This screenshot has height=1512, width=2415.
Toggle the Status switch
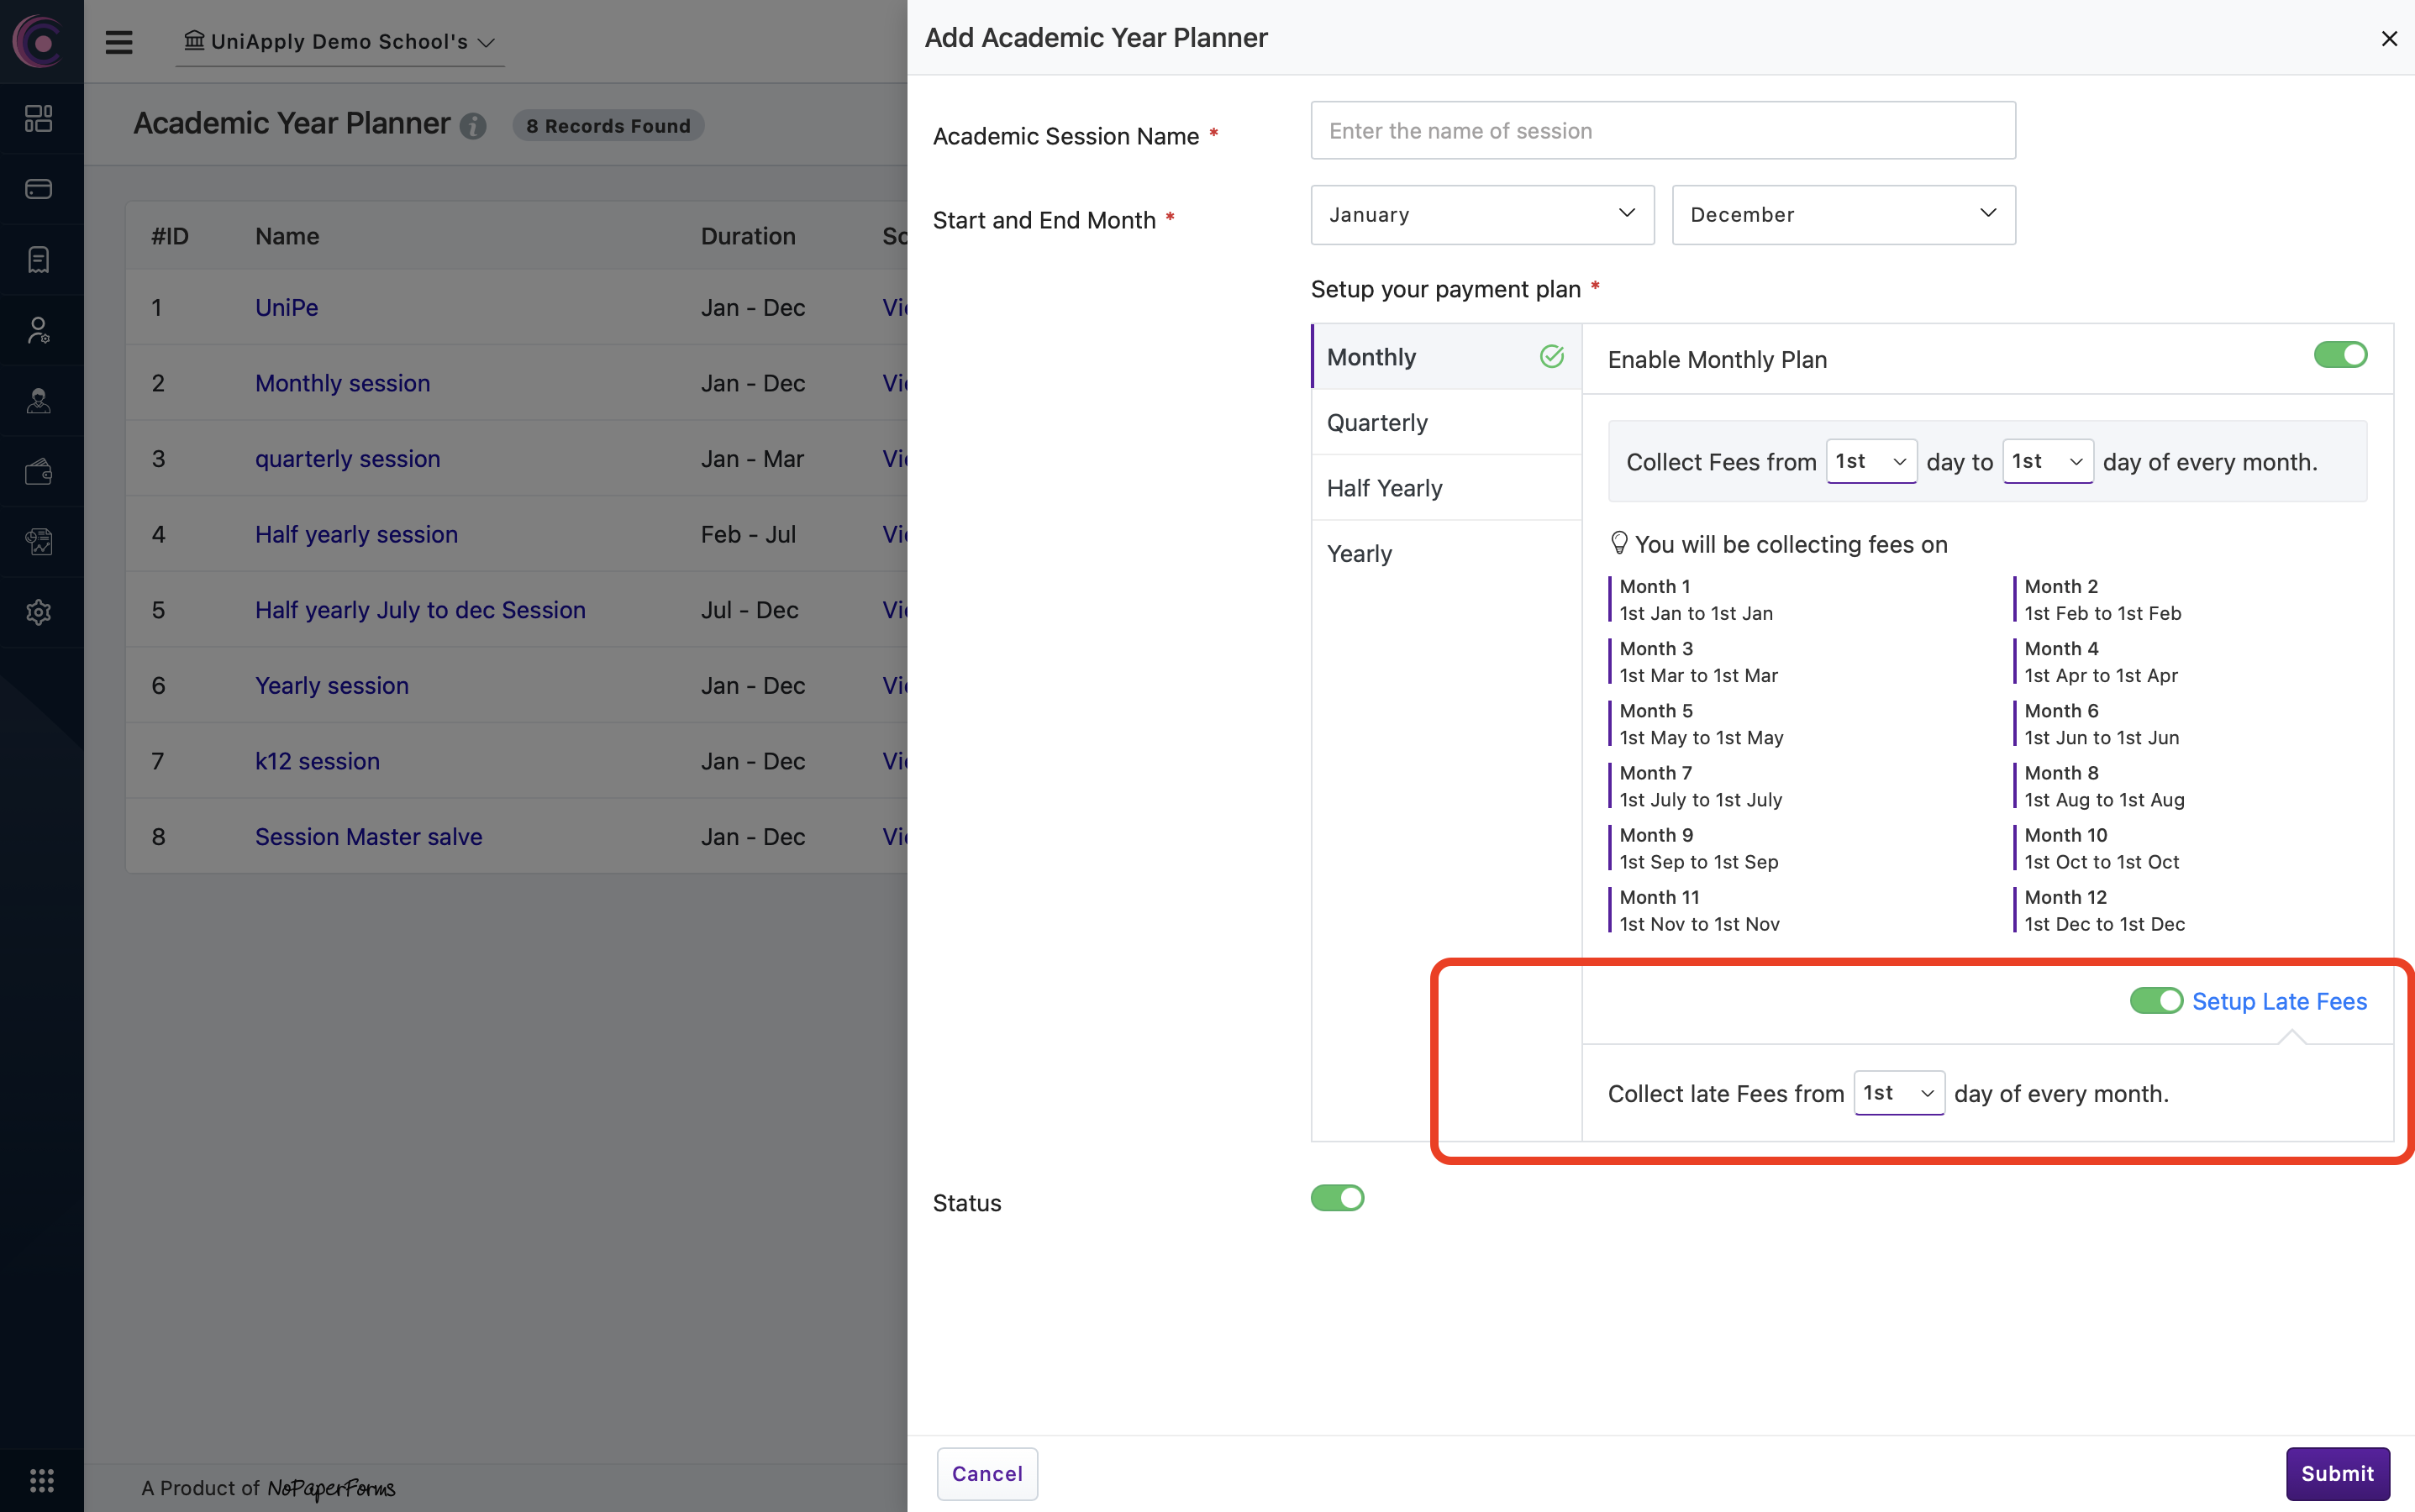[x=1338, y=1198]
